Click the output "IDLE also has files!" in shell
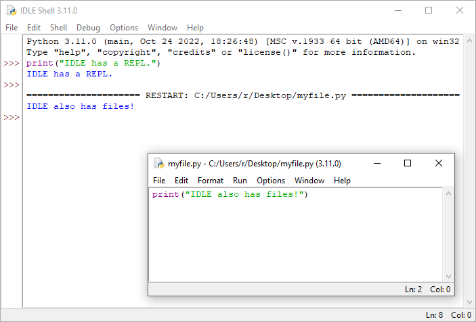476x322 pixels. coord(81,106)
